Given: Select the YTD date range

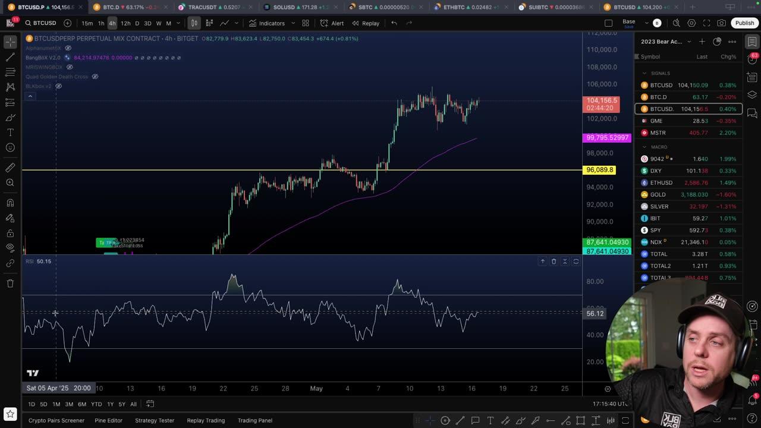Looking at the screenshot, I should click(96, 404).
